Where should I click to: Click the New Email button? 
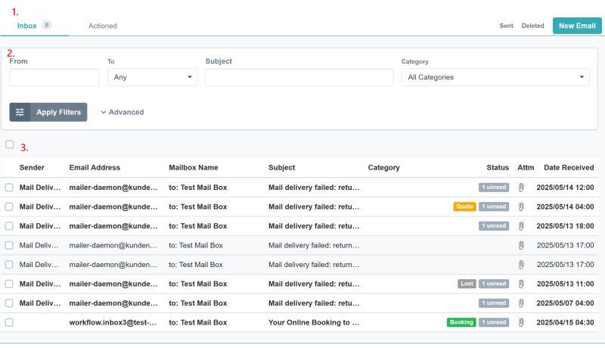tap(577, 26)
